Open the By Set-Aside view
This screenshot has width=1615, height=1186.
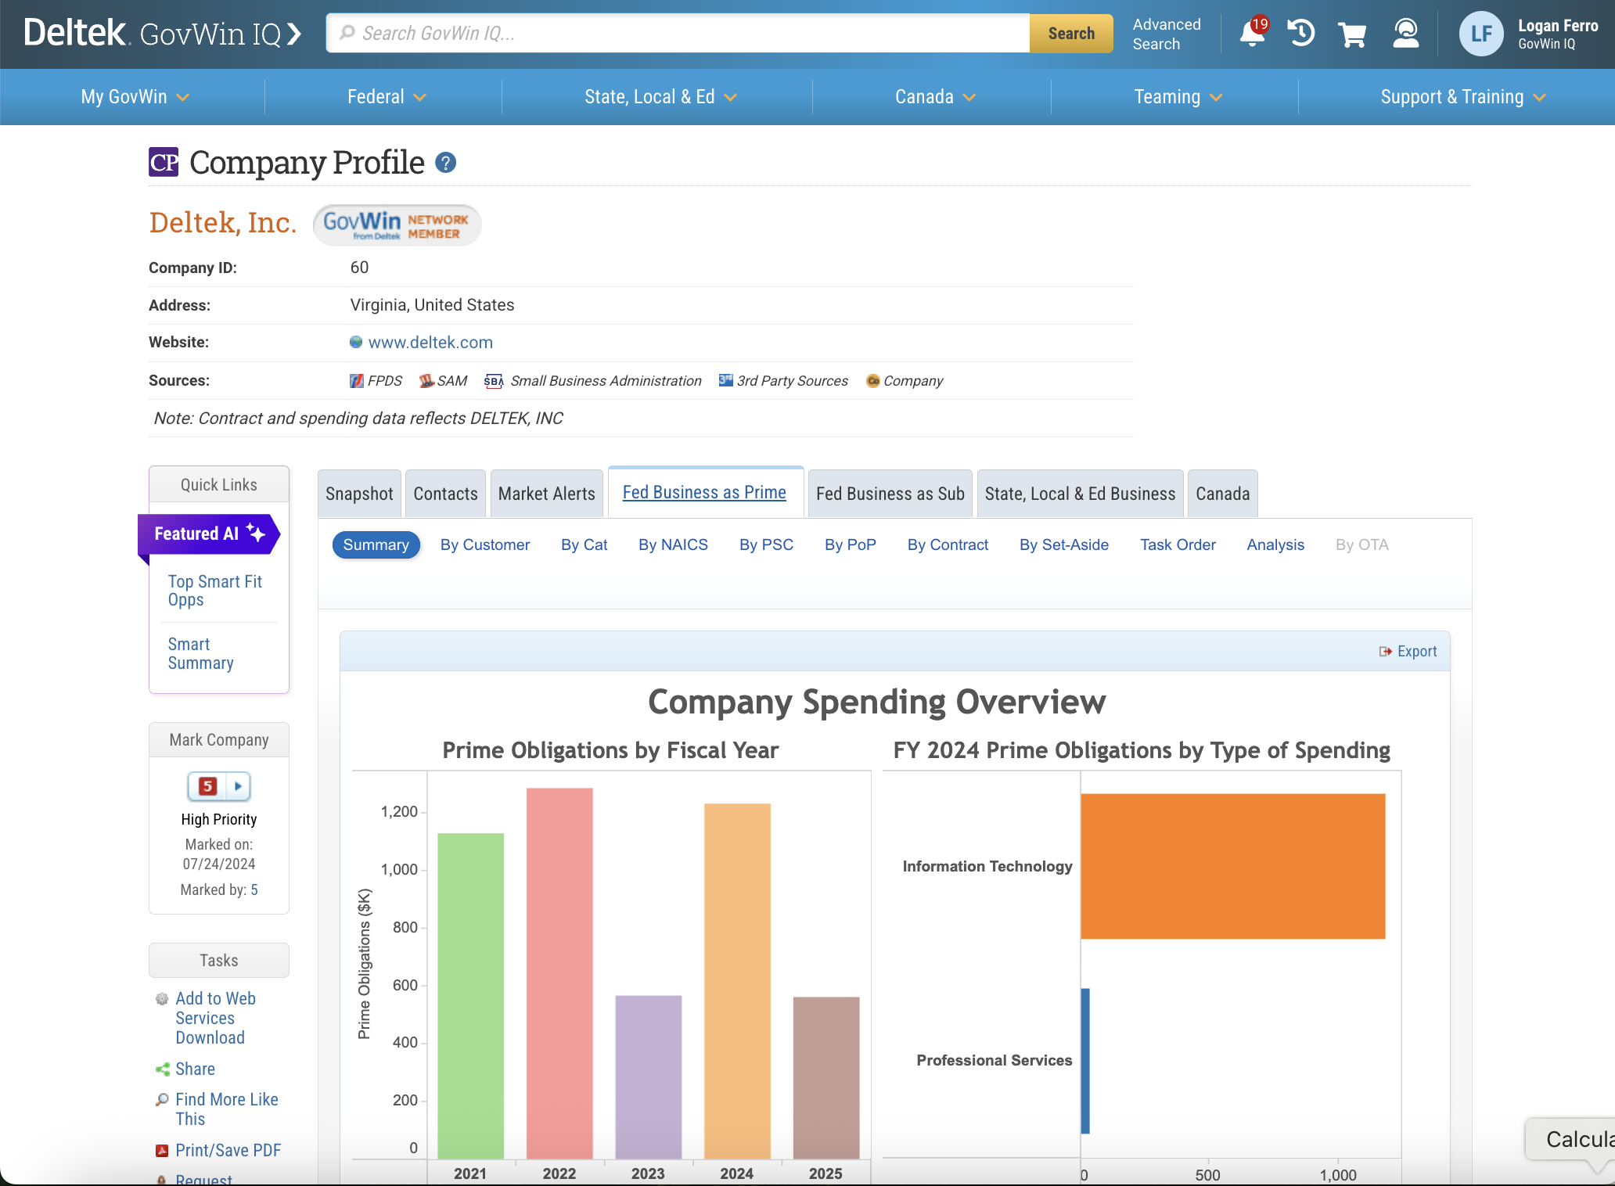point(1063,544)
